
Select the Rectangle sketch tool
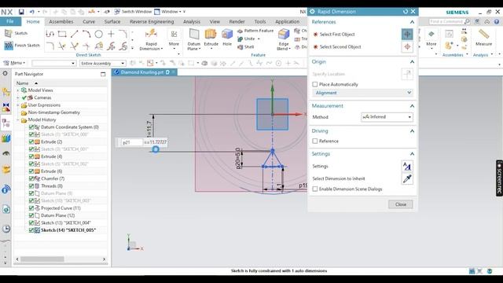click(x=62, y=34)
